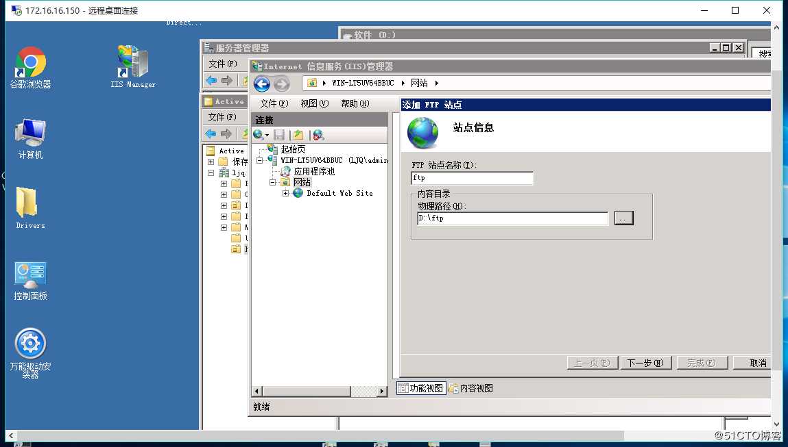Click the delete connection icon in 连接 toolbar
The image size is (788, 447).
318,134
